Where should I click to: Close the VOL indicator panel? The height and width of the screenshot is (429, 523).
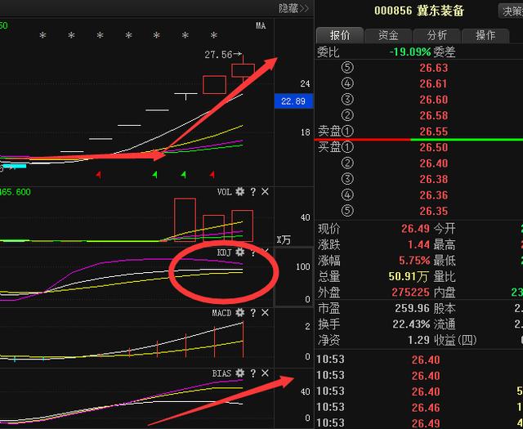coord(265,191)
